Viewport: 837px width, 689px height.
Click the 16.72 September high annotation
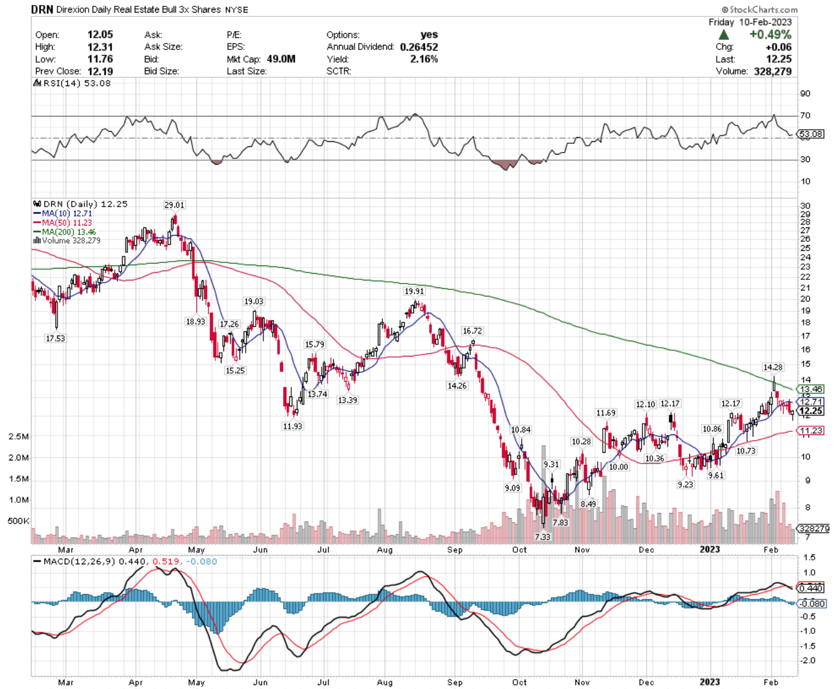tap(472, 331)
